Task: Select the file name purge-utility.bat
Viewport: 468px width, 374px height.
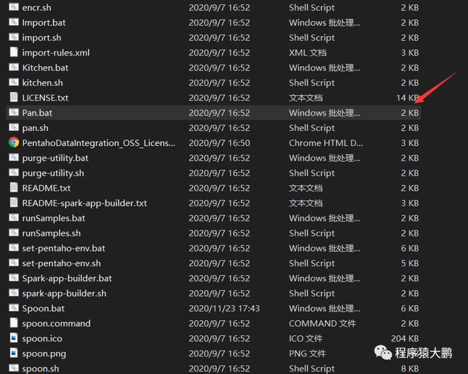Action: coord(55,158)
